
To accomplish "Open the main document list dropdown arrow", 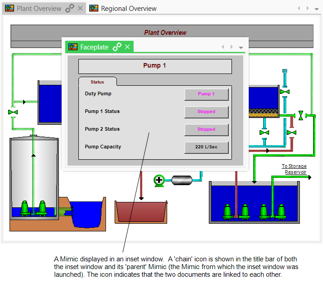I will (x=317, y=9).
